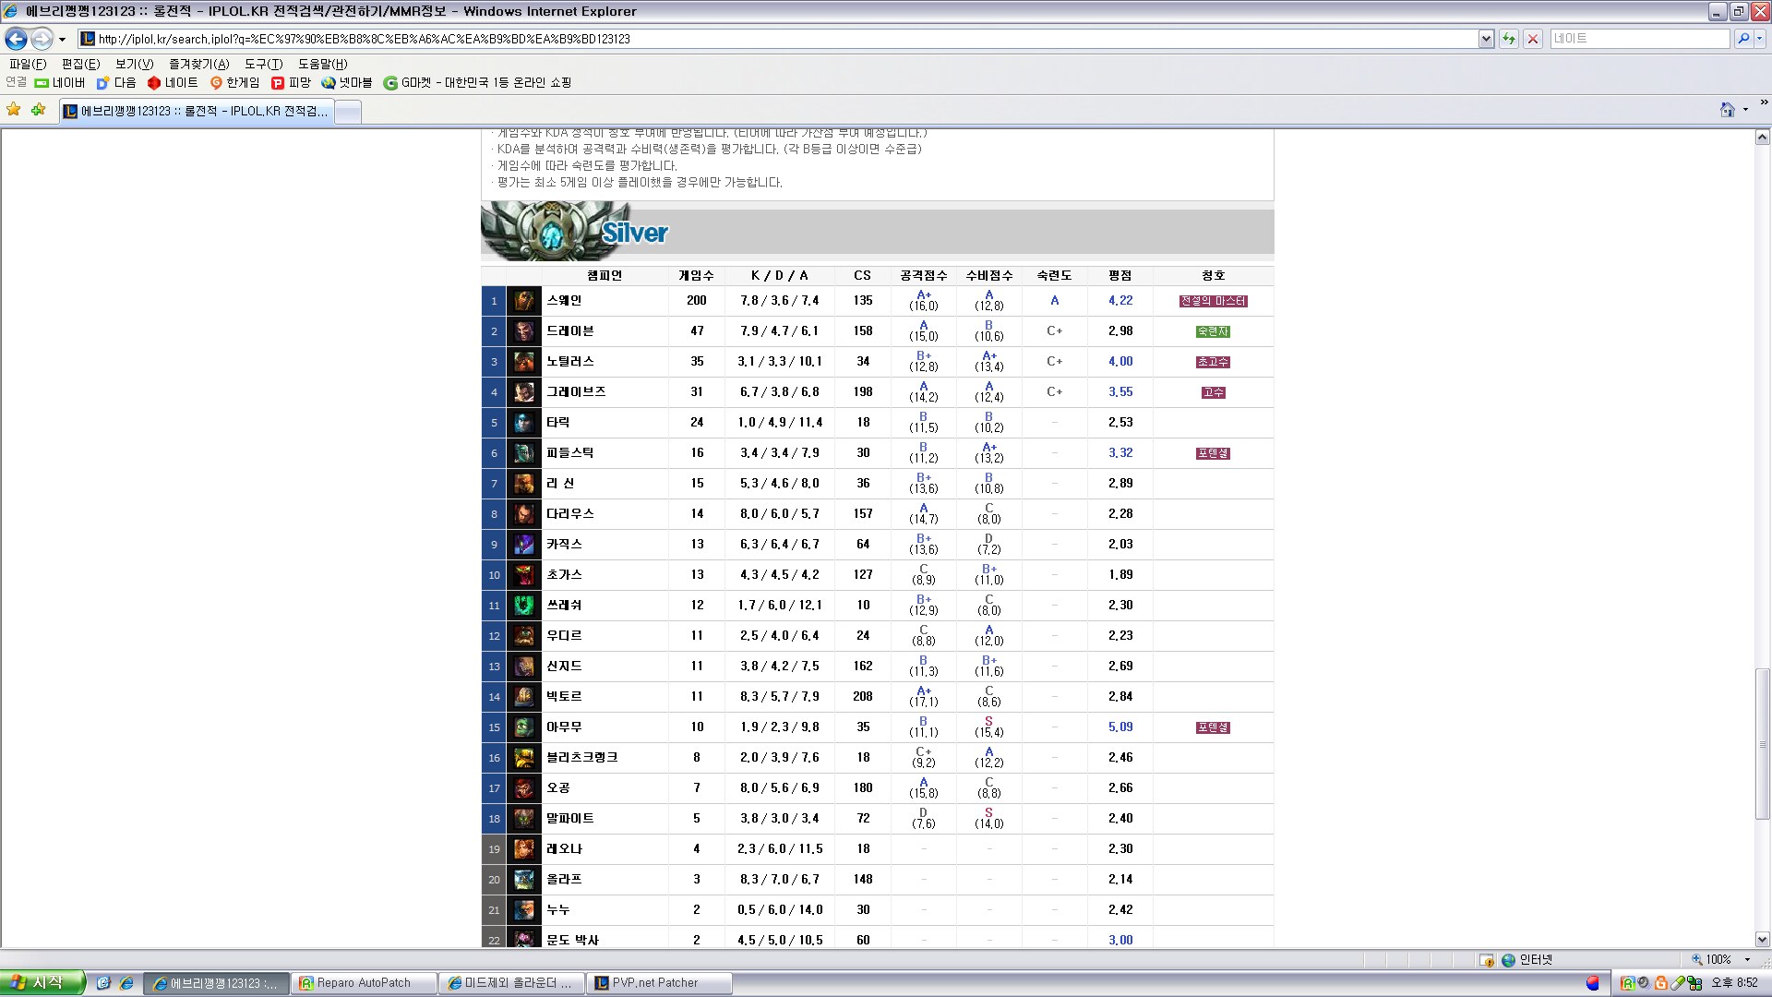Click the search magnifier icon
This screenshot has width=1772, height=997.
pyautogui.click(x=1742, y=39)
